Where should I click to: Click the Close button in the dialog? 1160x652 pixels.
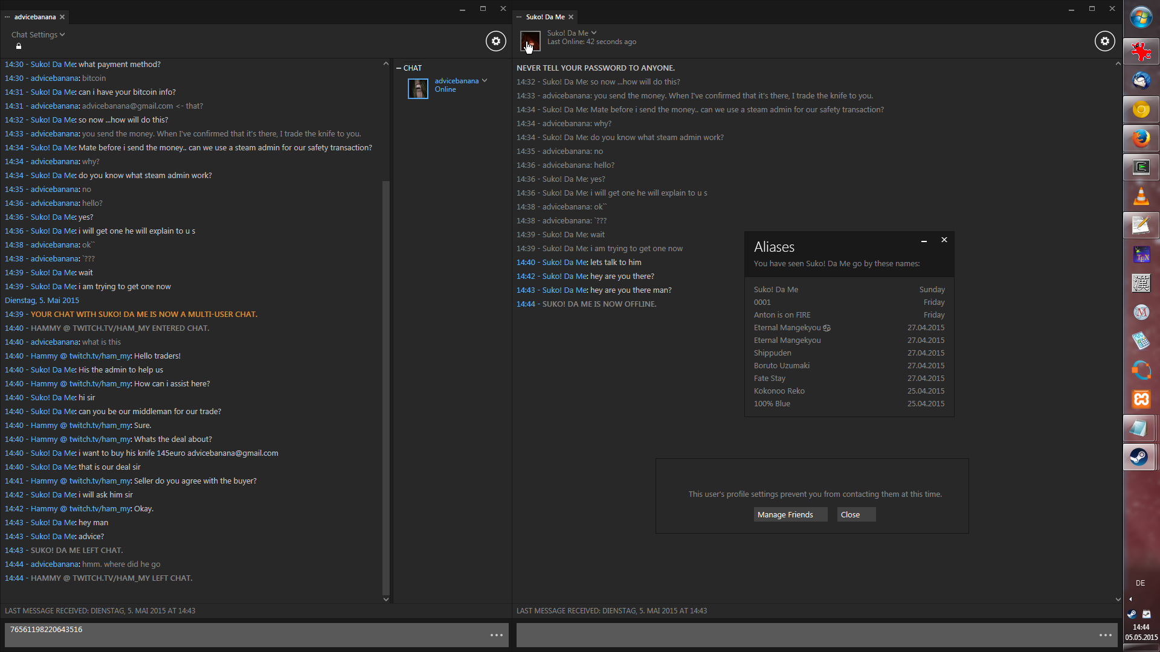[855, 514]
